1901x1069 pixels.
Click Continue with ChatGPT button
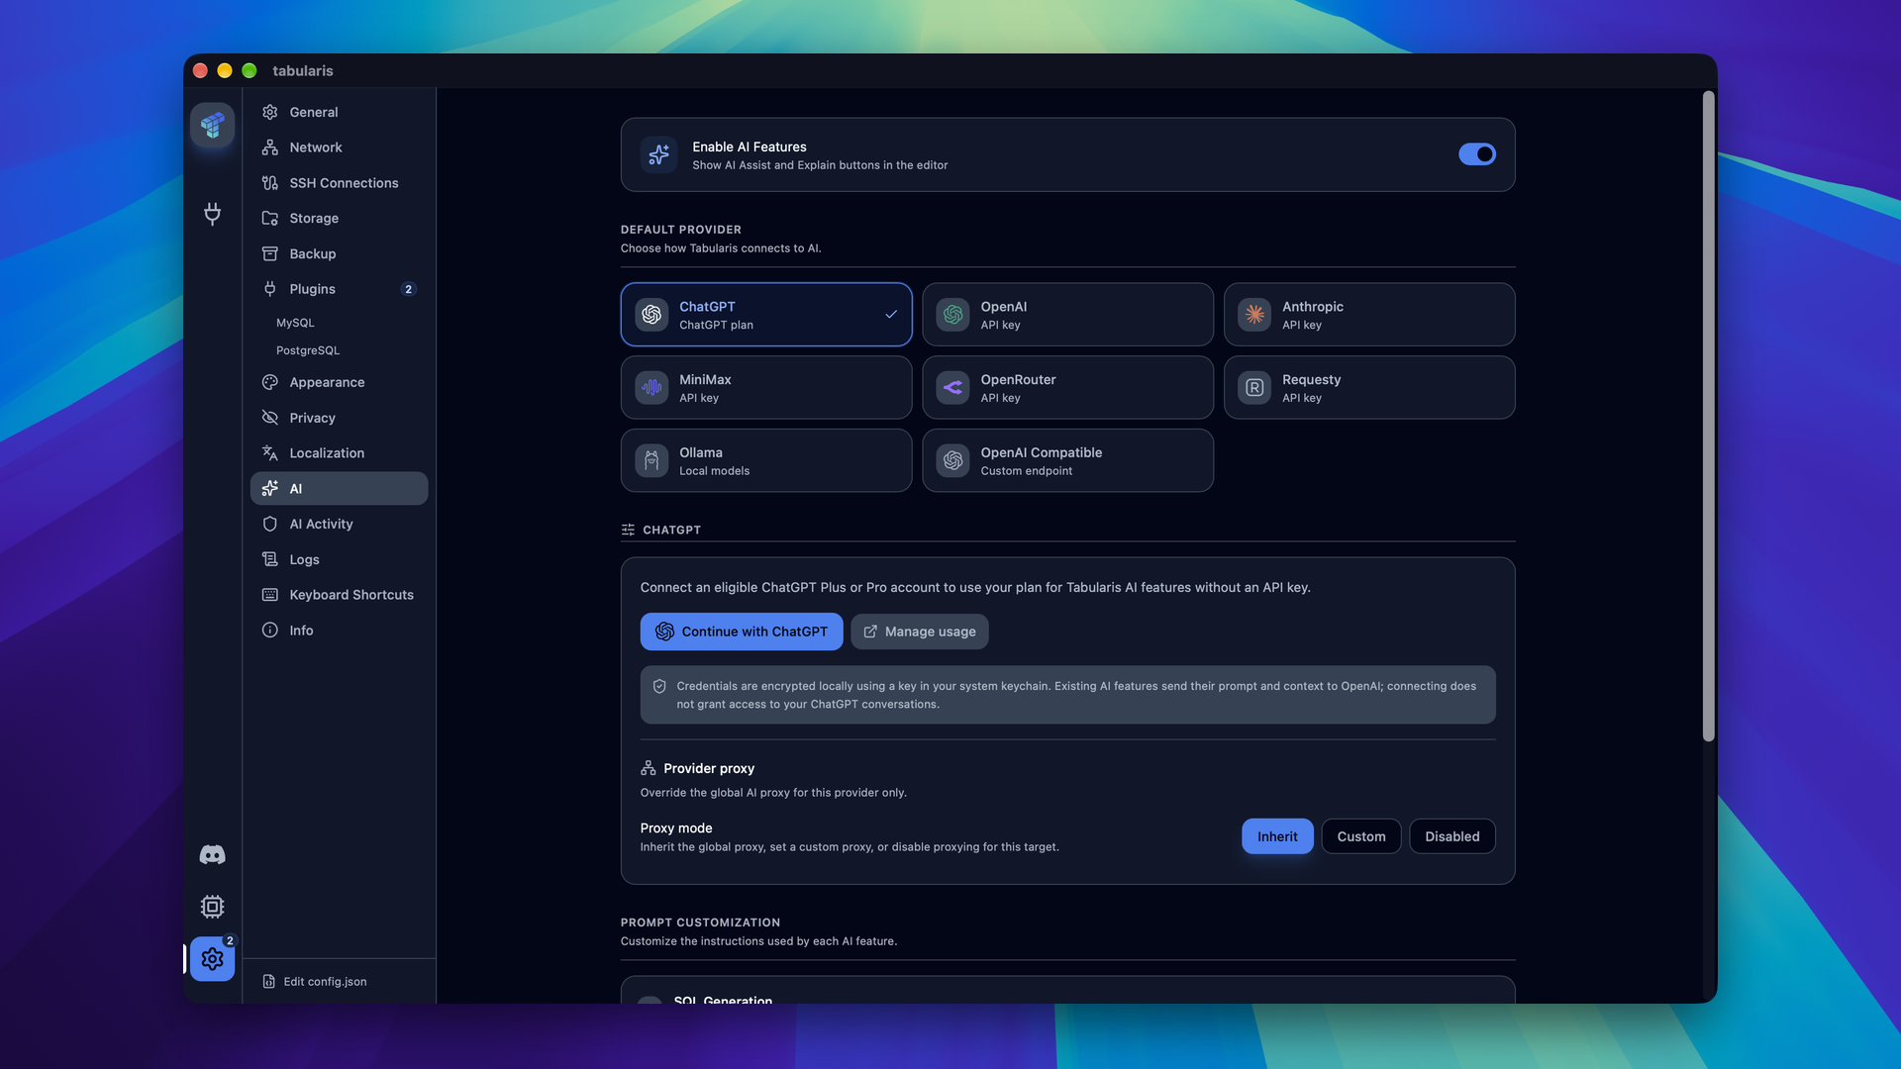coord(742,632)
